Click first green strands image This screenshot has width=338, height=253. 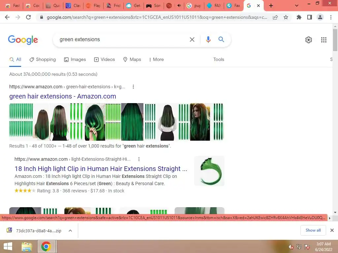click(21, 122)
